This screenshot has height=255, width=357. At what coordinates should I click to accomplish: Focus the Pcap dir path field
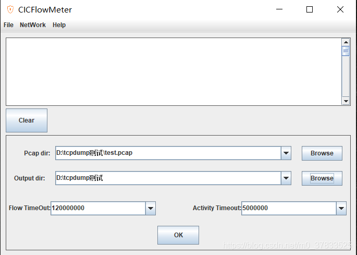click(168, 153)
